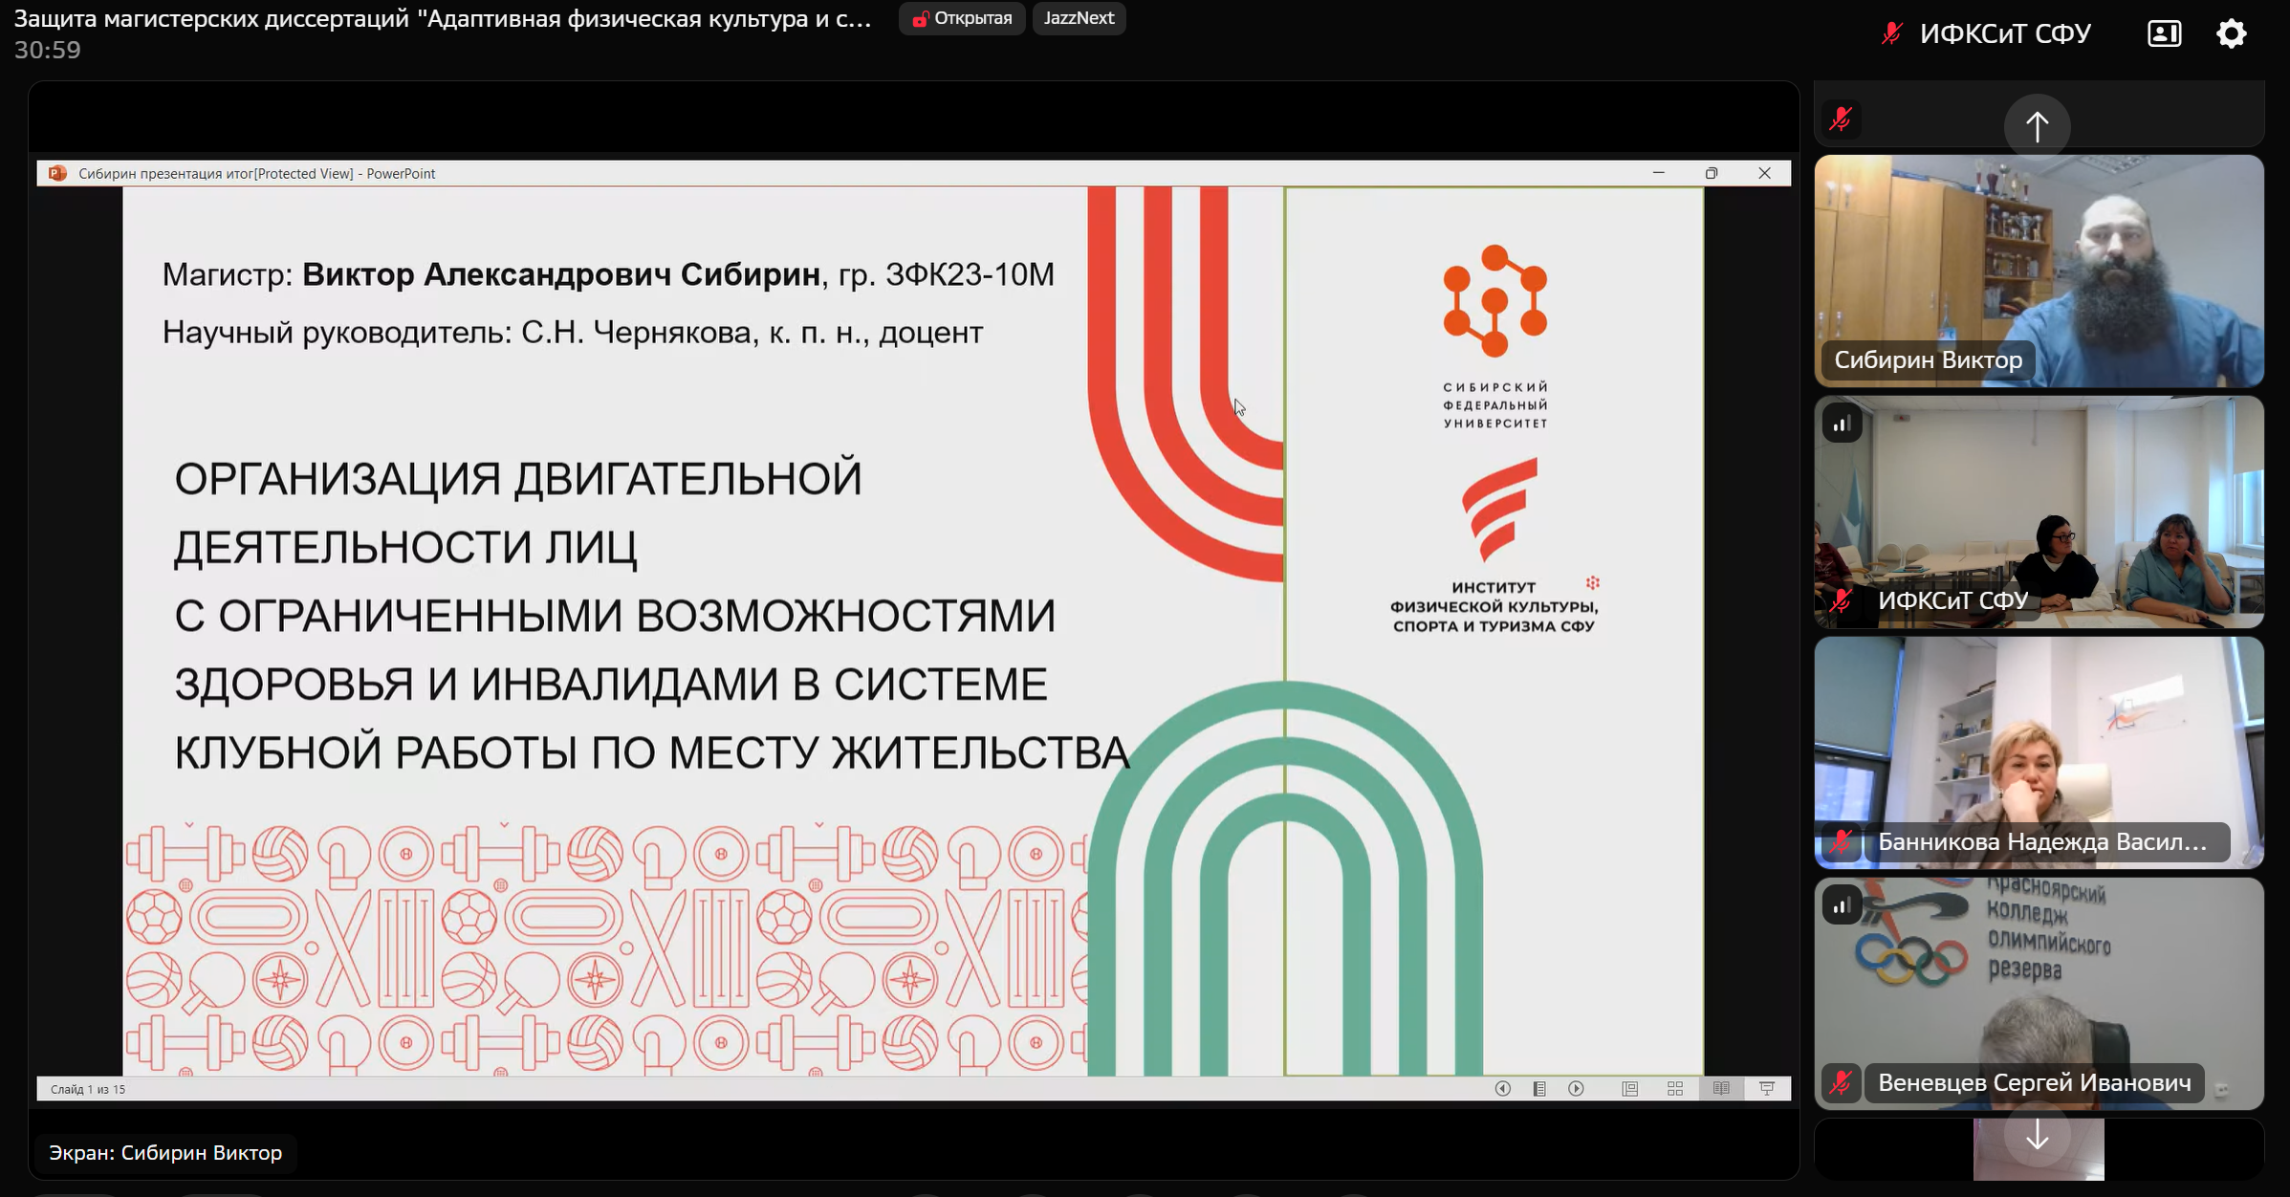Open settings gear icon
This screenshot has width=2290, height=1197.
point(2231,34)
